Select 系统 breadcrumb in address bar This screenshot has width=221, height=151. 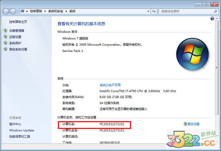click(72, 11)
